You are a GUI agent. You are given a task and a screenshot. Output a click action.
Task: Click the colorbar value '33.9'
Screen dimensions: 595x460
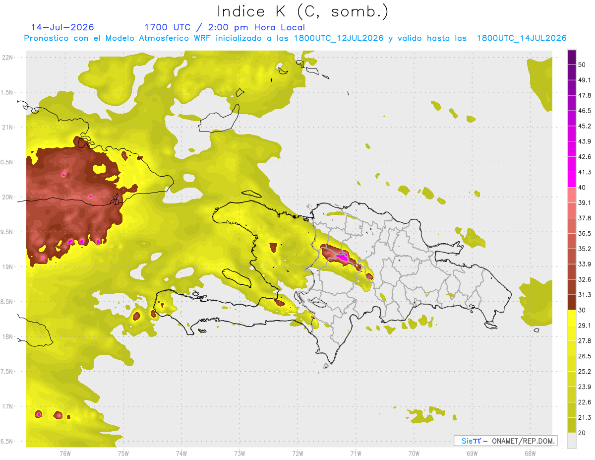pos(585,264)
